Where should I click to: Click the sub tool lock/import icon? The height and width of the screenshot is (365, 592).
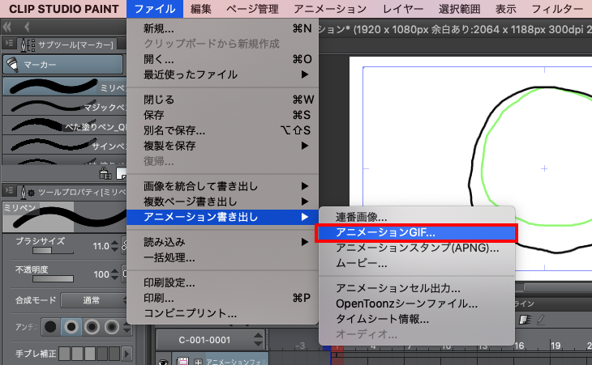[105, 173]
